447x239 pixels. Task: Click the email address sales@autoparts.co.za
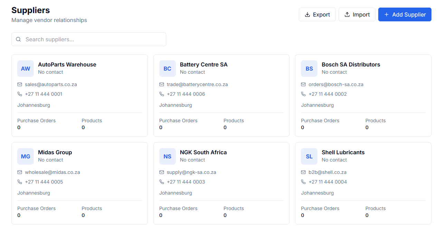click(x=51, y=84)
